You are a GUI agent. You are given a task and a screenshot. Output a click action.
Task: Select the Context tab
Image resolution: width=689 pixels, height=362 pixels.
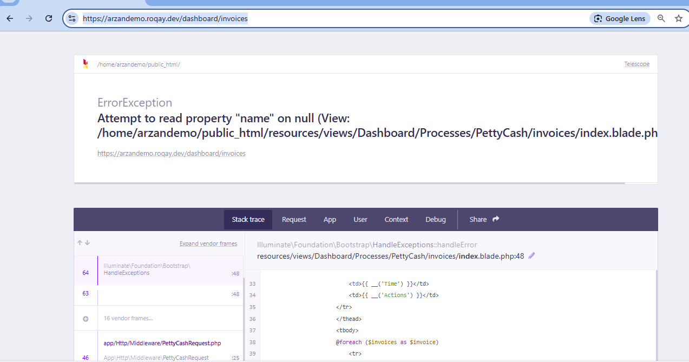coord(396,219)
